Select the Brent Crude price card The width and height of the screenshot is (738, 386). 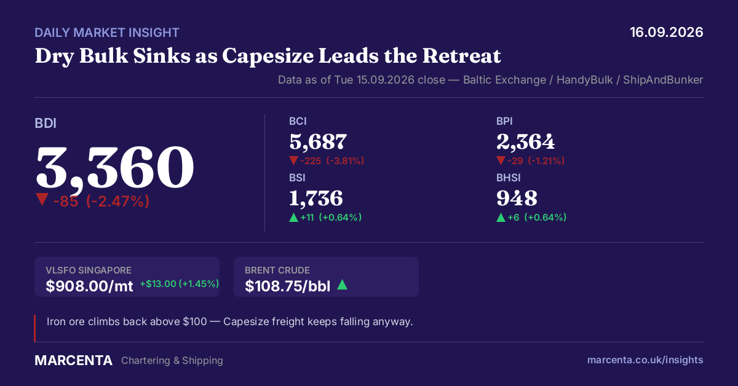coord(326,277)
